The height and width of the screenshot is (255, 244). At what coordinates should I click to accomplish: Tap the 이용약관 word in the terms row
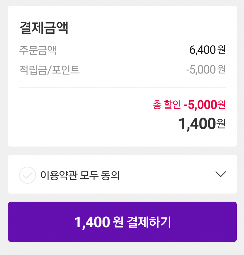point(59,175)
